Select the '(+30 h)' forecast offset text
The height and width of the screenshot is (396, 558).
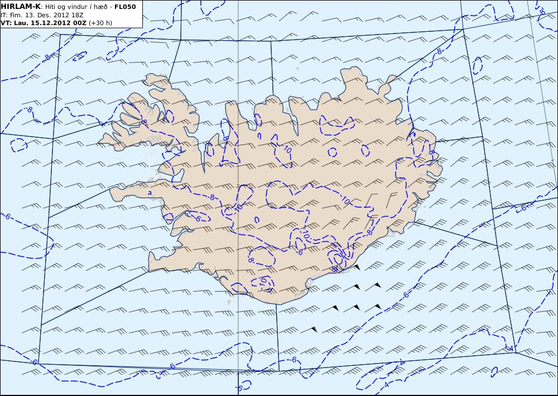pyautogui.click(x=100, y=23)
